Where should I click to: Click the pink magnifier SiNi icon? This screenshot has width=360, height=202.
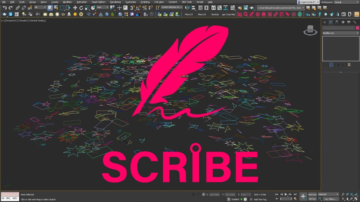click(x=246, y=14)
